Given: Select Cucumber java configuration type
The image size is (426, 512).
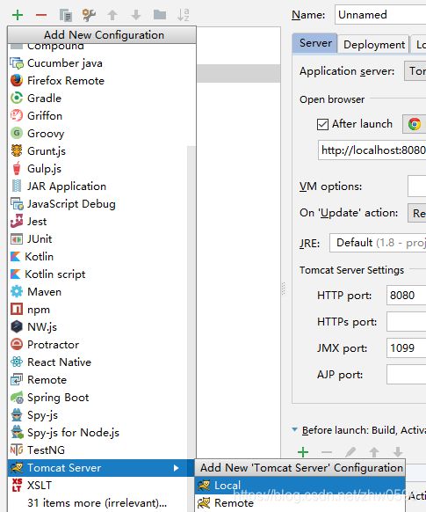Looking at the screenshot, I should pos(102,63).
